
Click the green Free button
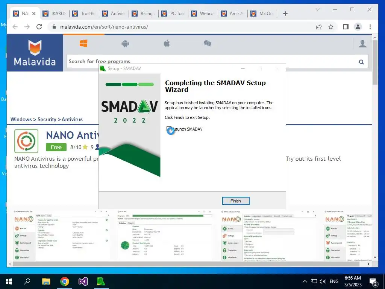click(x=56, y=147)
